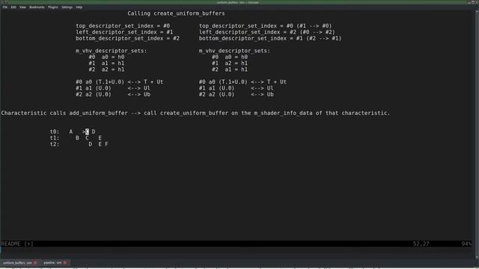This screenshot has height=269, width=479.
Task: Click cursor position '52,27' in status line
Action: [421, 244]
